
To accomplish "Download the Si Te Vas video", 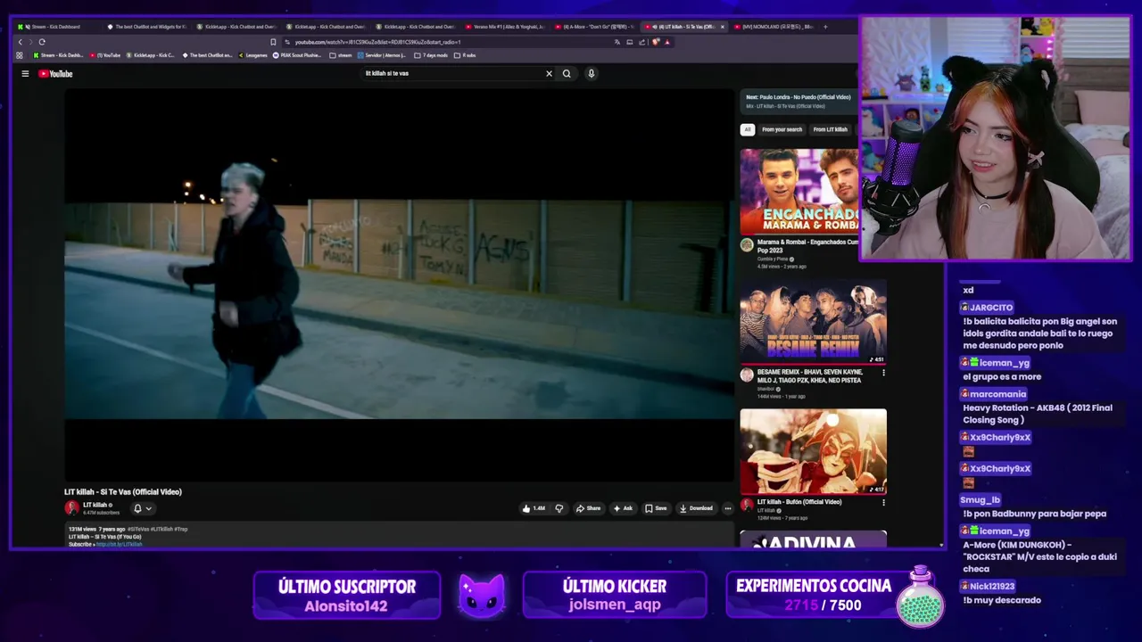I will click(x=696, y=508).
